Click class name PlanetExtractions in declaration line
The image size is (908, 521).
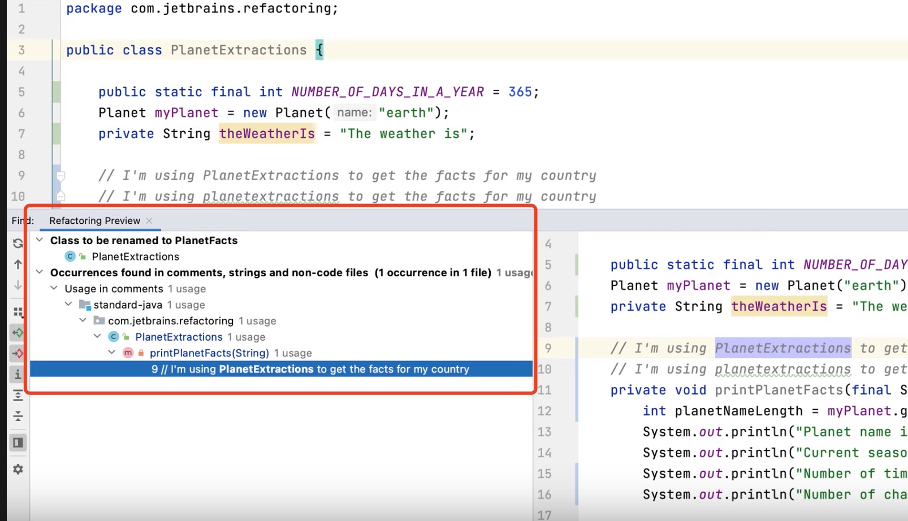pyautogui.click(x=239, y=50)
